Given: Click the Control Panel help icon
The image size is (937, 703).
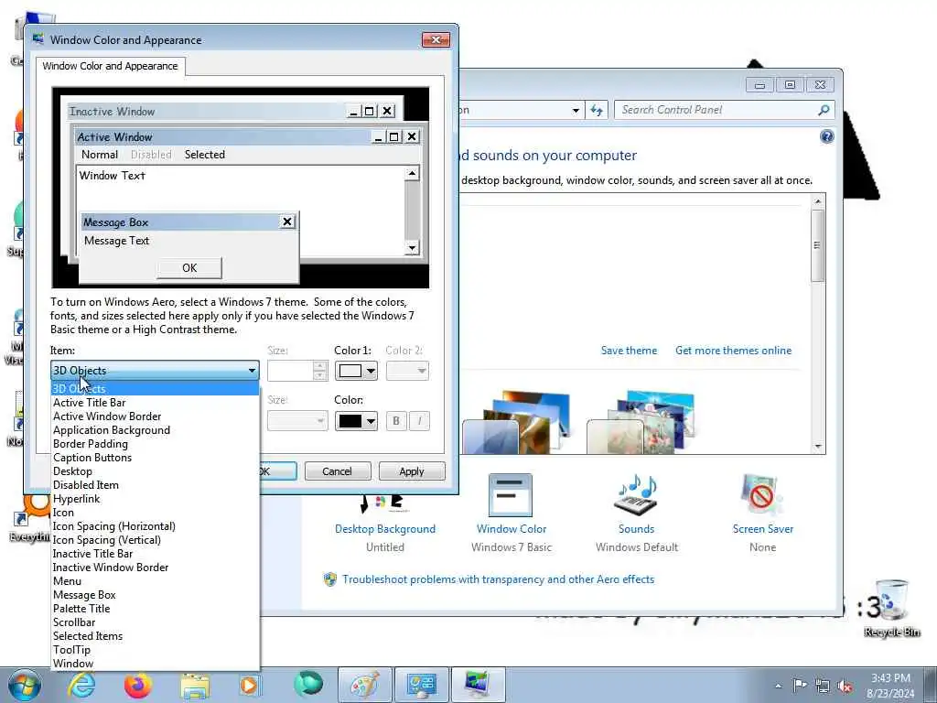Looking at the screenshot, I should 826,136.
